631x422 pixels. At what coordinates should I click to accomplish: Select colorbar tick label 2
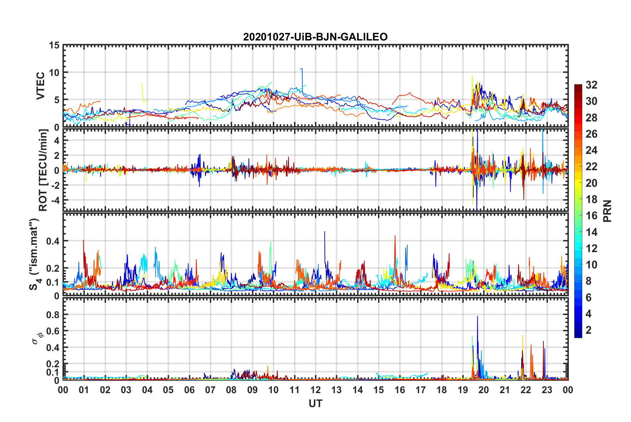coord(589,330)
